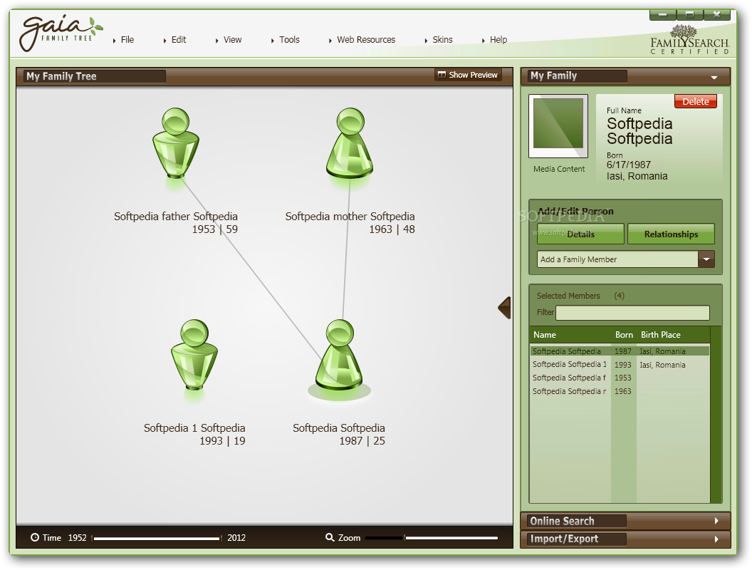Click the Time clock icon
Screen dimensions: 752x570
35,537
